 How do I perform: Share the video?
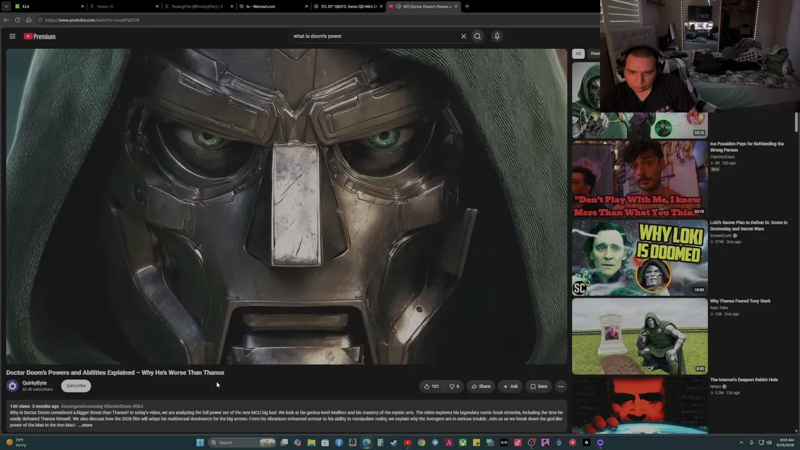(481, 386)
